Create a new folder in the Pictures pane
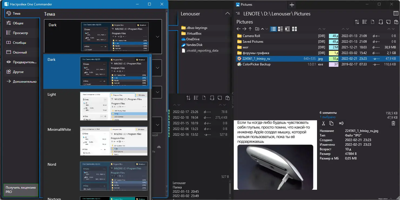This screenshot has height=200, width=400. pyautogui.click(x=381, y=22)
